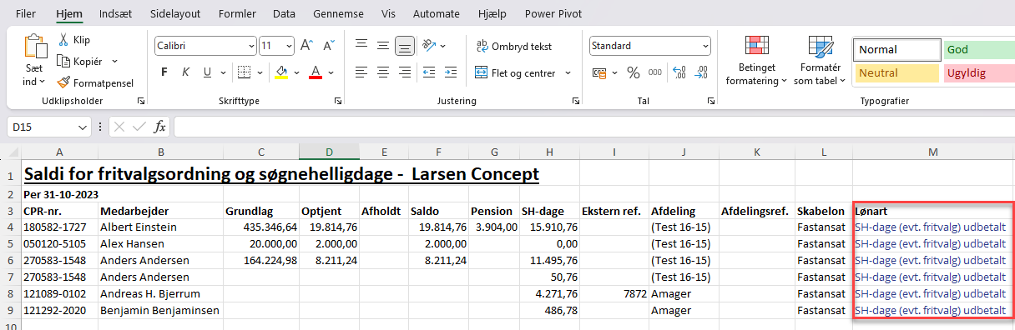Click the insert function fx icon
Screen dimensions: 1015x330
[x=159, y=127]
